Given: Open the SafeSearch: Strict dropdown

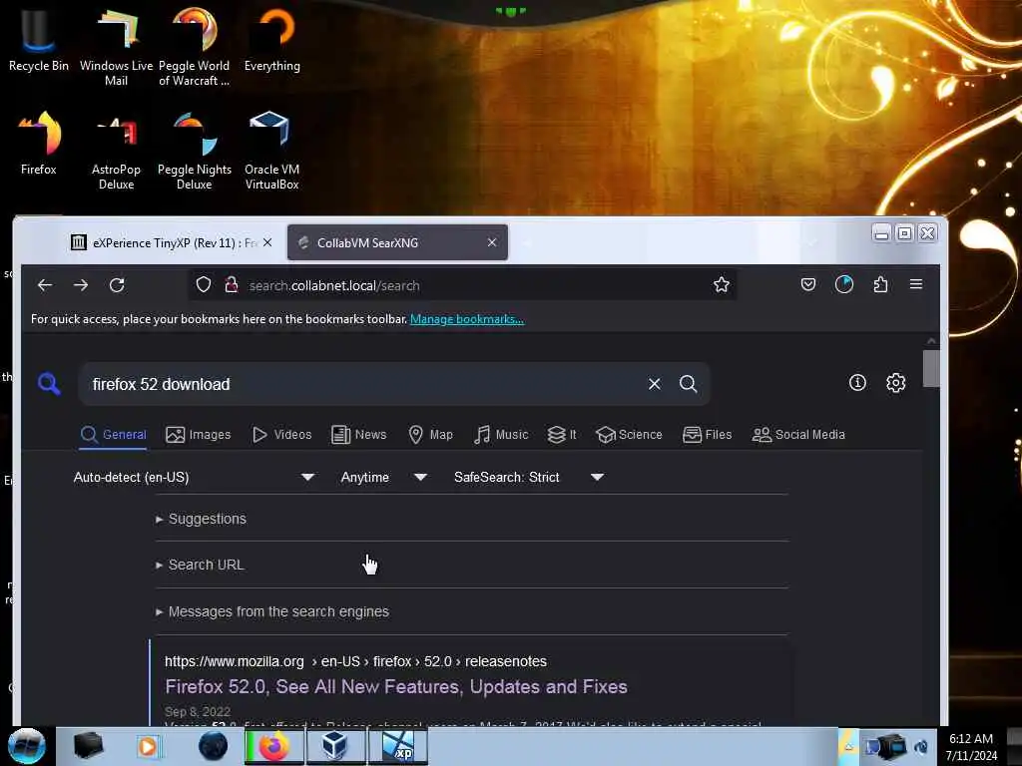Looking at the screenshot, I should click(529, 478).
